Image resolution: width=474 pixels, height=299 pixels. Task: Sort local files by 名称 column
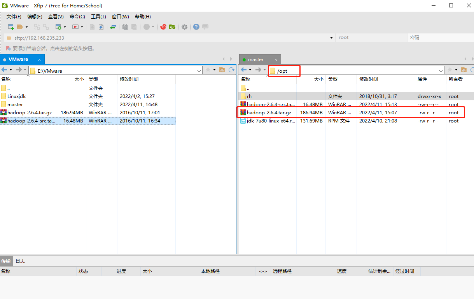coord(28,79)
